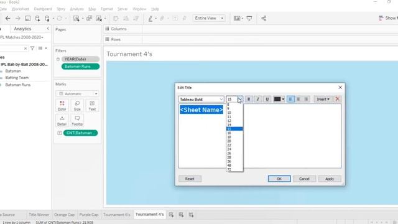Click the <Sheet Name> text in editor
This screenshot has height=224, width=398.
201,110
